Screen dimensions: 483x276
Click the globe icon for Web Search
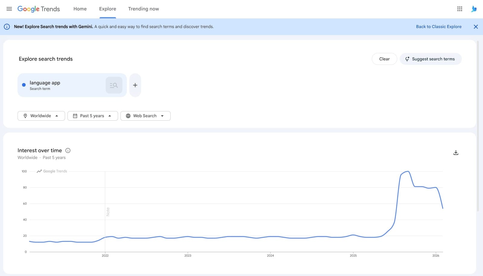tap(128, 116)
